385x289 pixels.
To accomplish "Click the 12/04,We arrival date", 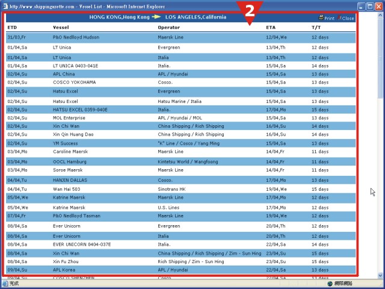I will point(276,37).
